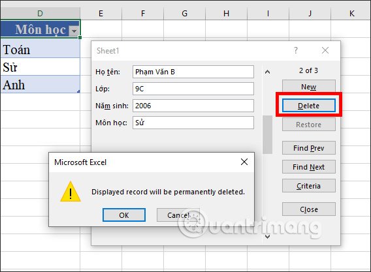Select column F header
The image size is (371, 272).
pyautogui.click(x=142, y=14)
